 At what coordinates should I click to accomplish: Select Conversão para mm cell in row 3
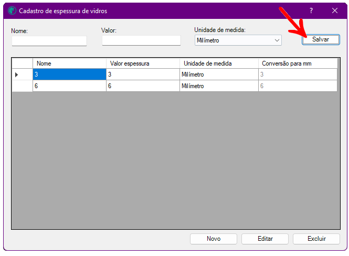[x=298, y=74]
